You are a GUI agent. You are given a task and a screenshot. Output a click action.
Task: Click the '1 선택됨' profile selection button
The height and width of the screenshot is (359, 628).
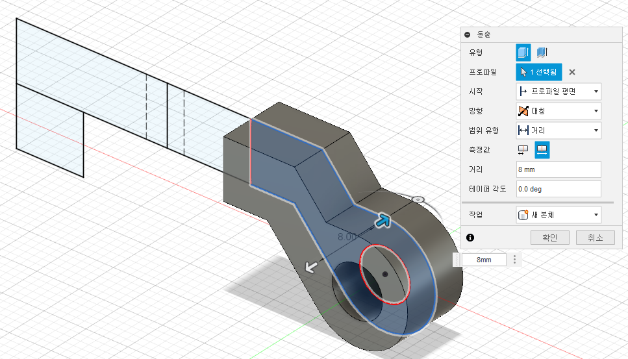point(538,72)
